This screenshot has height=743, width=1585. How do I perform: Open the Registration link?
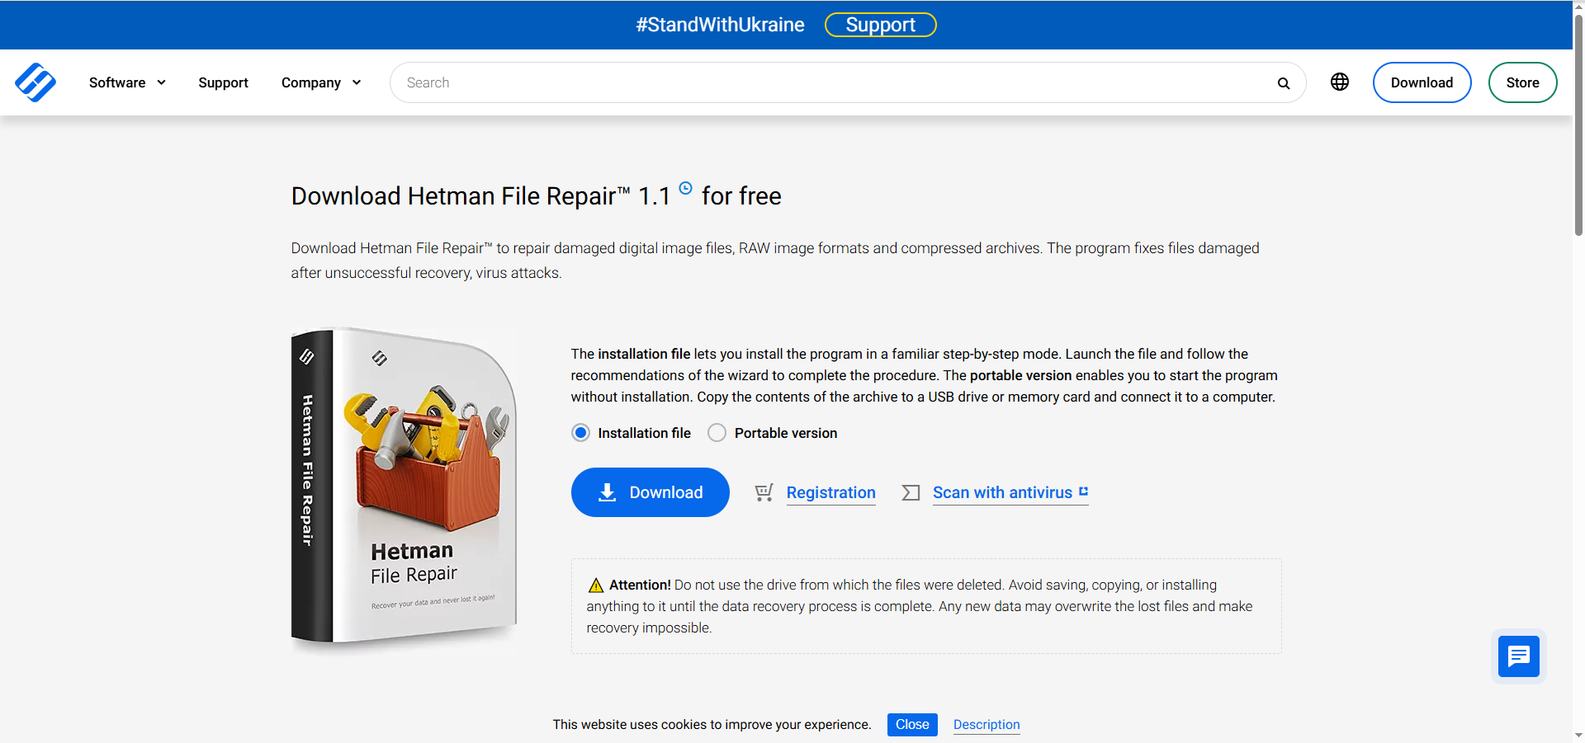[x=830, y=492]
